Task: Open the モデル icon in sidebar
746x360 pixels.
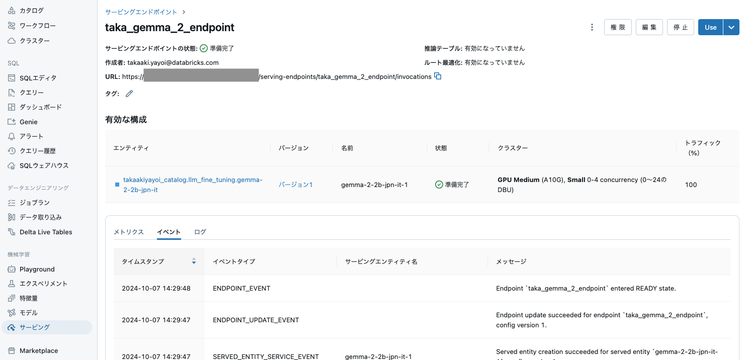Action: coord(12,313)
